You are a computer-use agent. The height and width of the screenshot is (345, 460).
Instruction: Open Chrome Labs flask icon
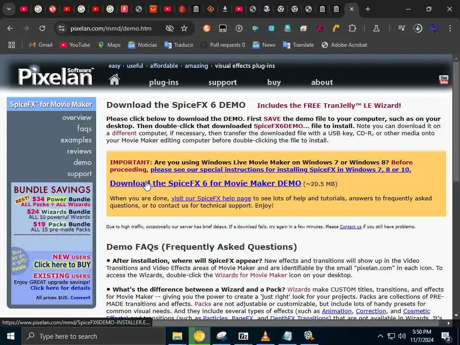[x=376, y=28]
